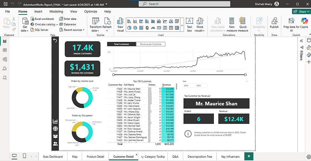Open the File menu
Screen dimensions: 311x161
(x=7, y=11)
